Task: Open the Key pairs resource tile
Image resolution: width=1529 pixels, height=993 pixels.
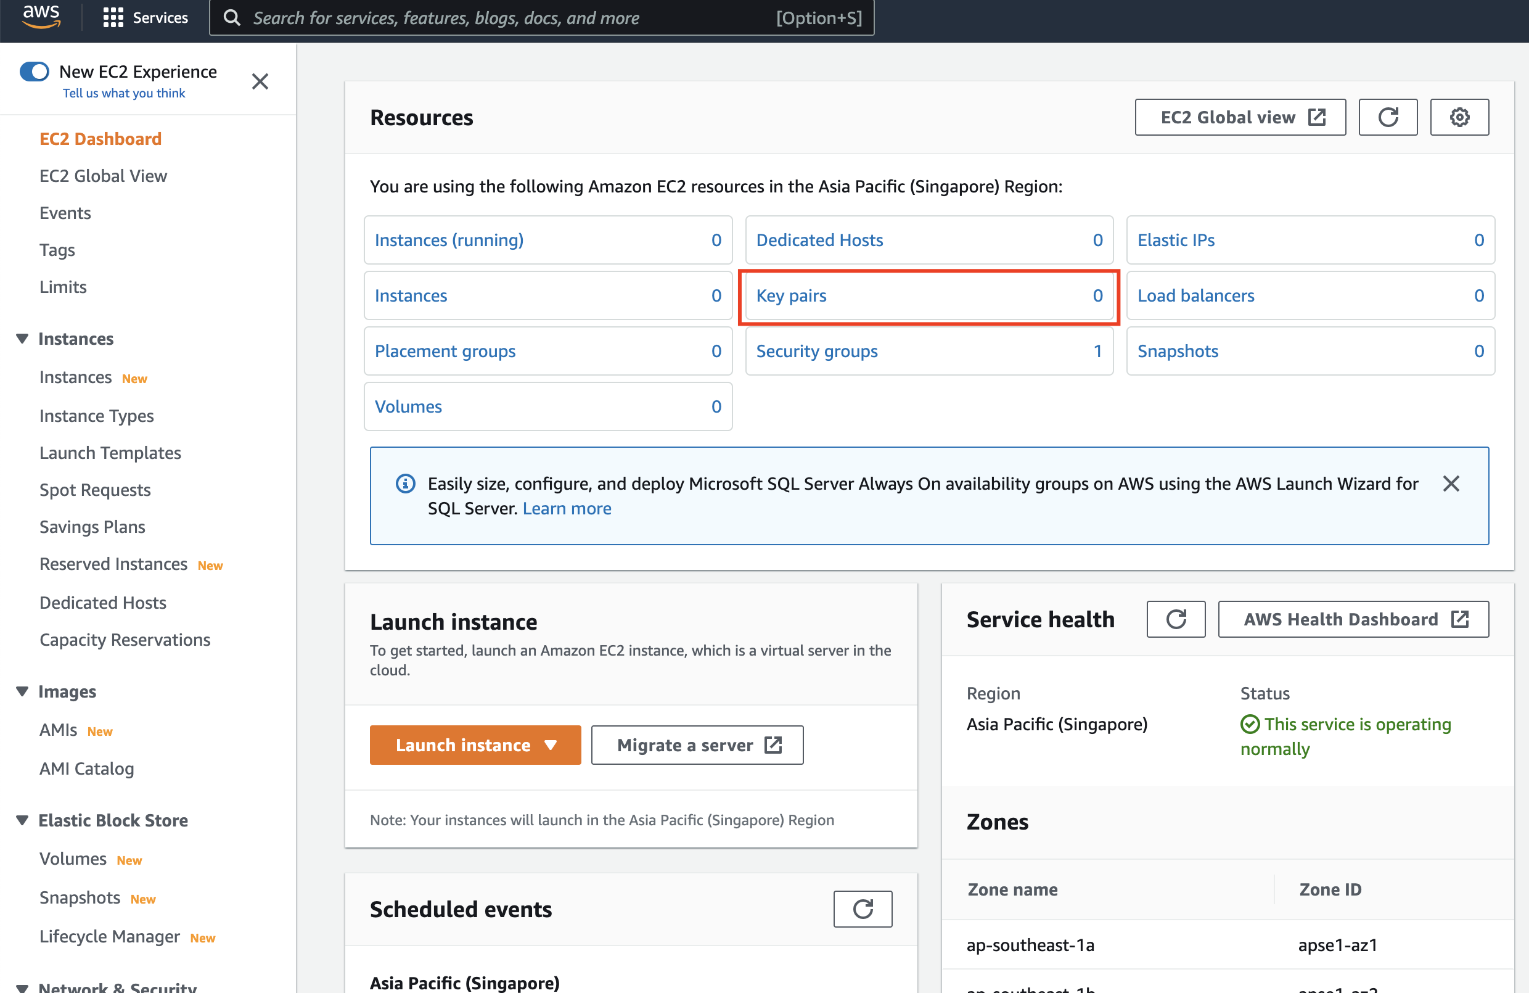Action: pos(929,295)
